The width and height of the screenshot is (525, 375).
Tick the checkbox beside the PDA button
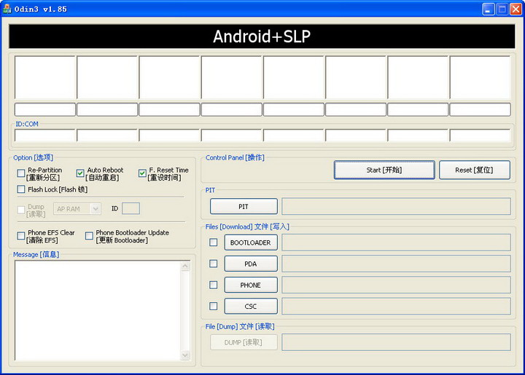(213, 264)
